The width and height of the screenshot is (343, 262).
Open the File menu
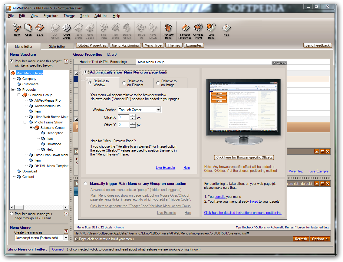[11, 16]
